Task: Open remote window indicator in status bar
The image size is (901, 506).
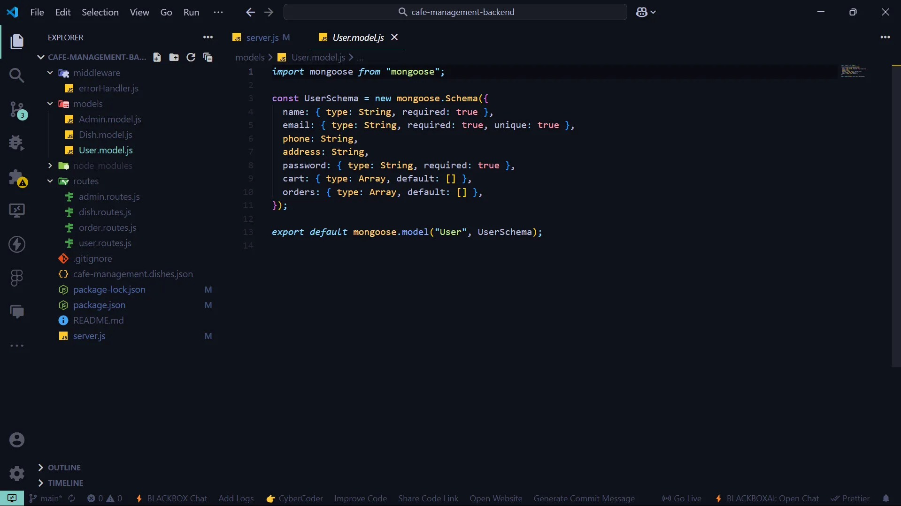Action: pos(12,498)
